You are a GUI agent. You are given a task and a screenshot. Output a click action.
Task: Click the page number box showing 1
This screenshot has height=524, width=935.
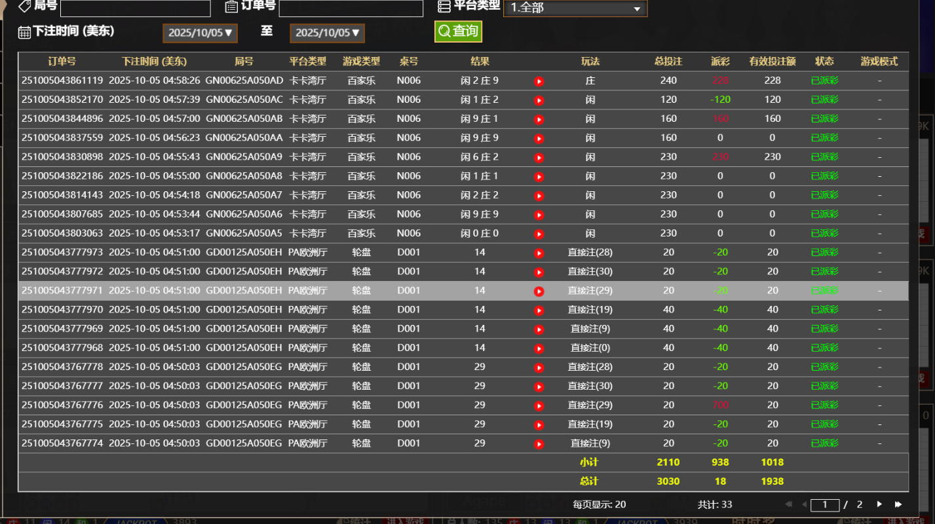pos(825,504)
